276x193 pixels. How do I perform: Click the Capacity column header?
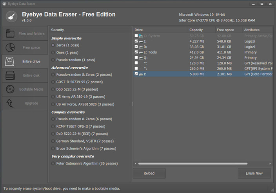[202, 30]
